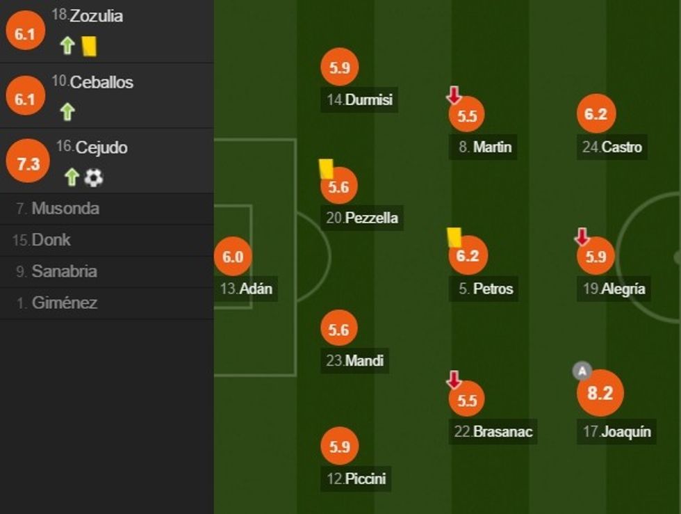The image size is (681, 514).
Task: Select Sanabria from the bench list
Action: coord(64,271)
